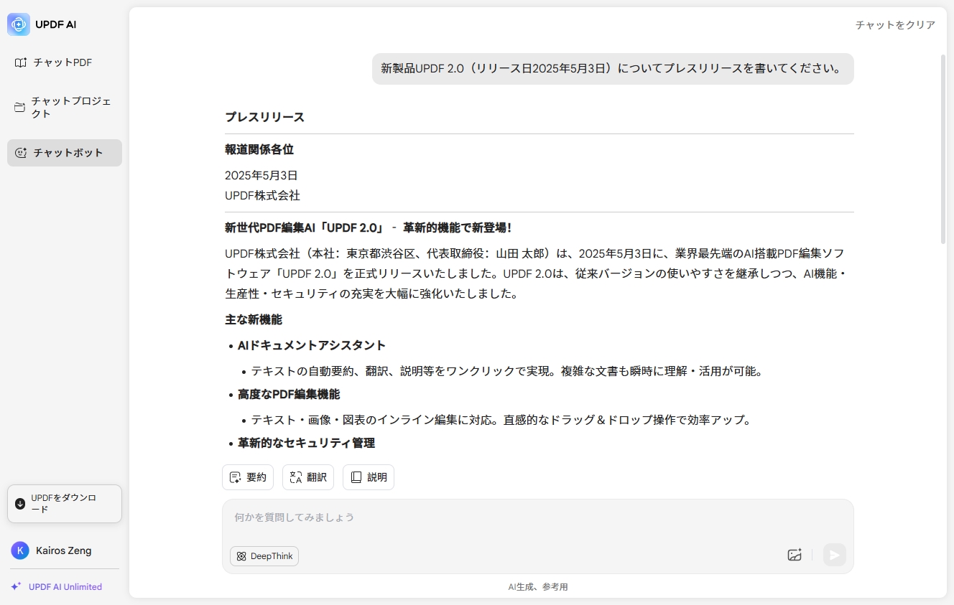This screenshot has width=954, height=605.
Task: Click the DeepThink atom icon
Action: pos(241,556)
